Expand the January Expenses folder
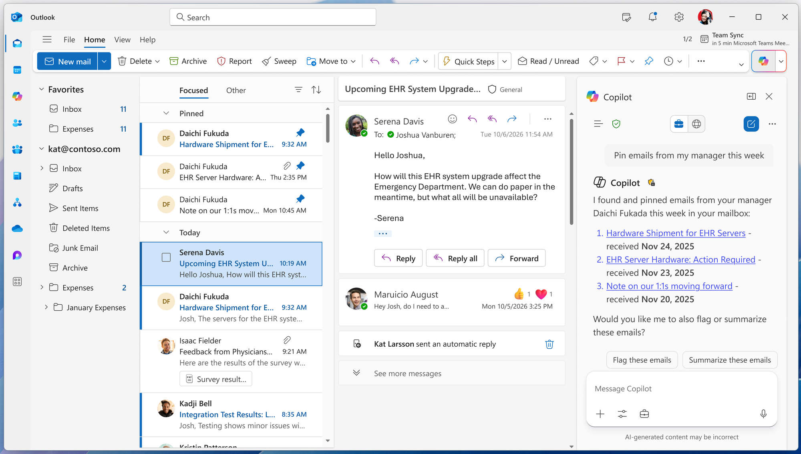Screen dimensions: 801x454 46,307
